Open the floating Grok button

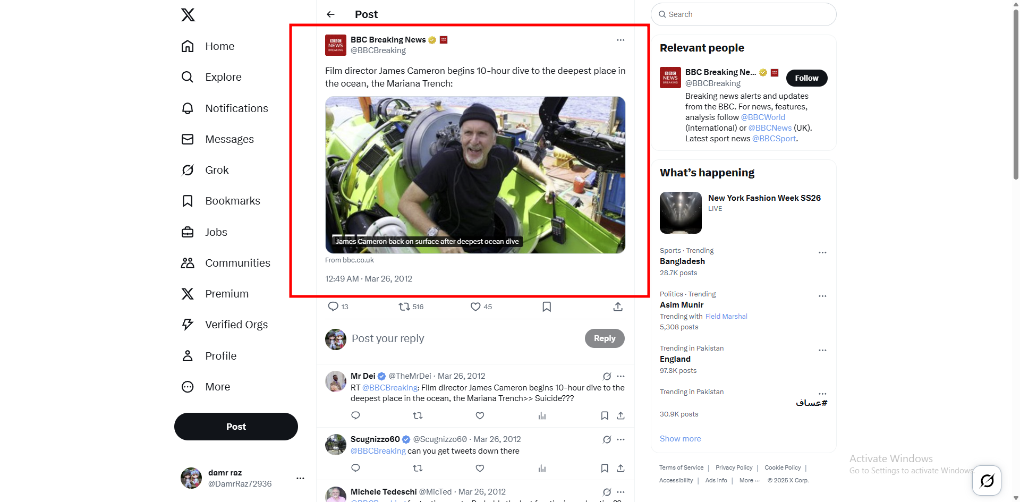987,481
